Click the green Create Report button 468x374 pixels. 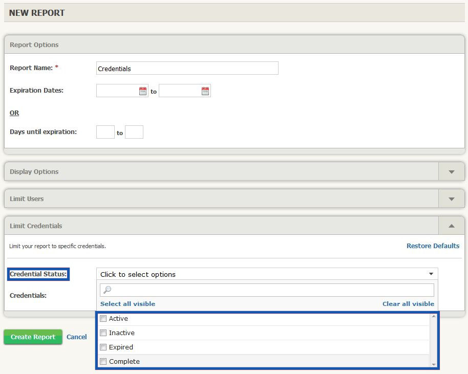coord(33,337)
